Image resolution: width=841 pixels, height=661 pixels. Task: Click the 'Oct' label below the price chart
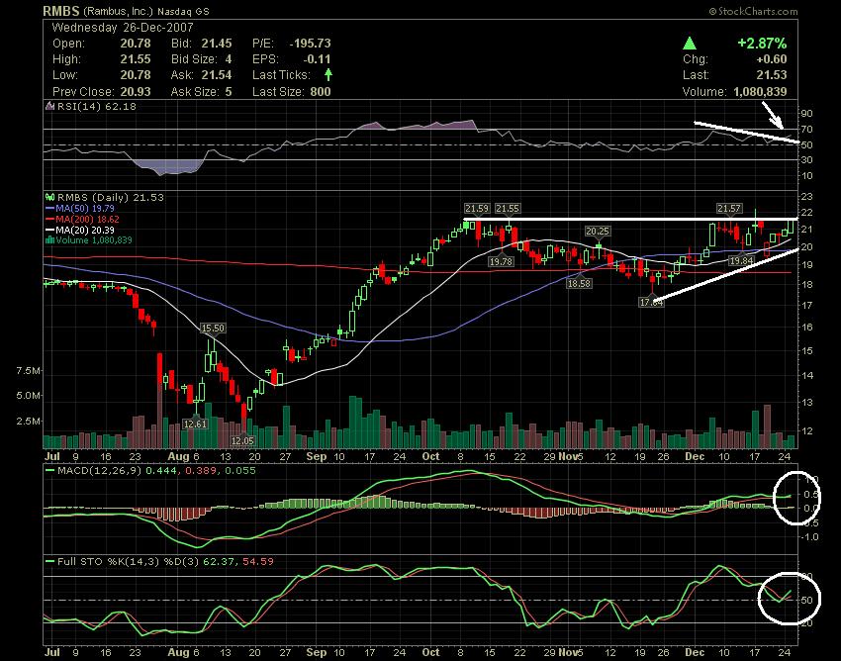point(430,456)
